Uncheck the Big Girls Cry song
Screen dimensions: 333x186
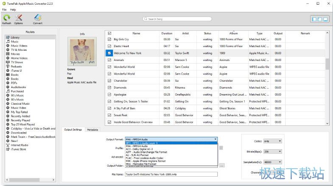(109, 39)
